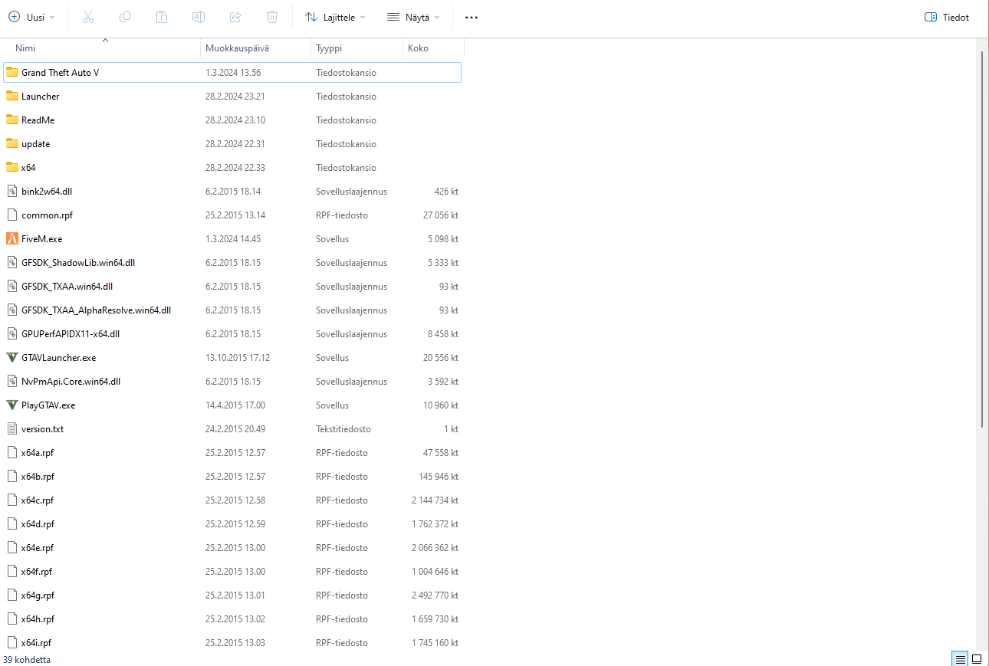
Task: Click the NvPmApi.Core.win64.dll file icon
Action: pyautogui.click(x=11, y=381)
